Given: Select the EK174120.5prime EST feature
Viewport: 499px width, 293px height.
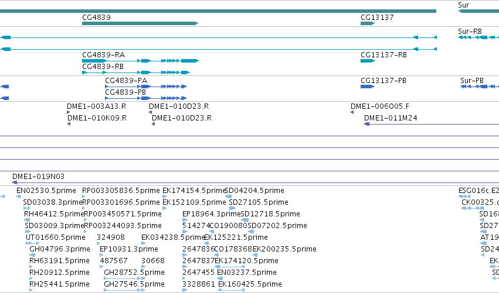Looking at the screenshot, I should tap(229, 266).
